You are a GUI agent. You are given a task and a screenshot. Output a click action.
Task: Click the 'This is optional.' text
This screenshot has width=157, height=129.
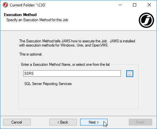tap(31, 54)
